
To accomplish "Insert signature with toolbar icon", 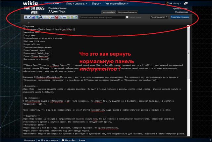I will (60, 17).
